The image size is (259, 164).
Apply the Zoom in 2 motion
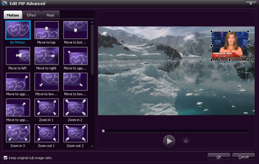click(x=76, y=108)
